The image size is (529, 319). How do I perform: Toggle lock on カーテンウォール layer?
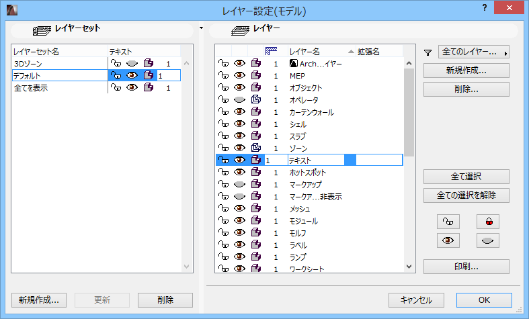[x=223, y=111]
